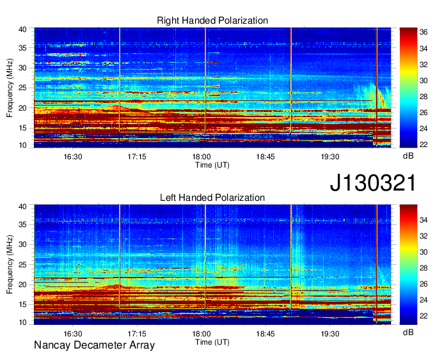Click the color bar beside the Right Handed plot
Screen dimensions: 435x353
click(408, 88)
